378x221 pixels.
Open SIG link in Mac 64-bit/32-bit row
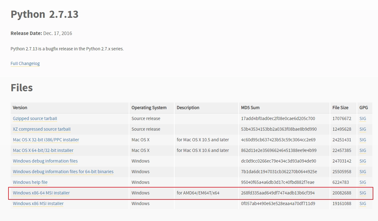[x=363, y=150]
